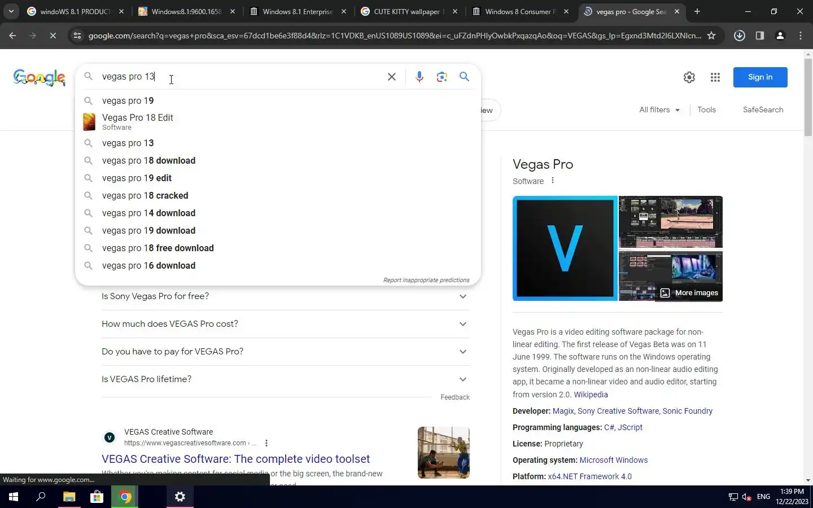This screenshot has height=508, width=813.
Task: Select suggestion 'vegas pro 18 cracked'
Action: 278,195
